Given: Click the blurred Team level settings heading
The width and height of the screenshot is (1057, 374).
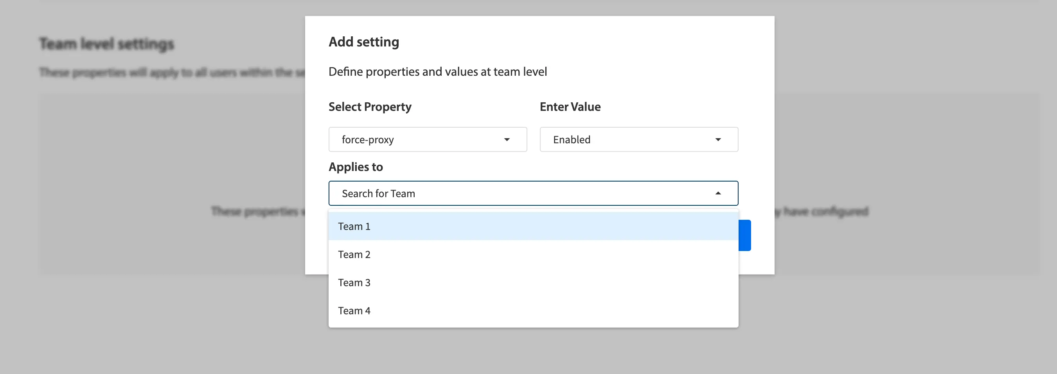Looking at the screenshot, I should click(107, 44).
